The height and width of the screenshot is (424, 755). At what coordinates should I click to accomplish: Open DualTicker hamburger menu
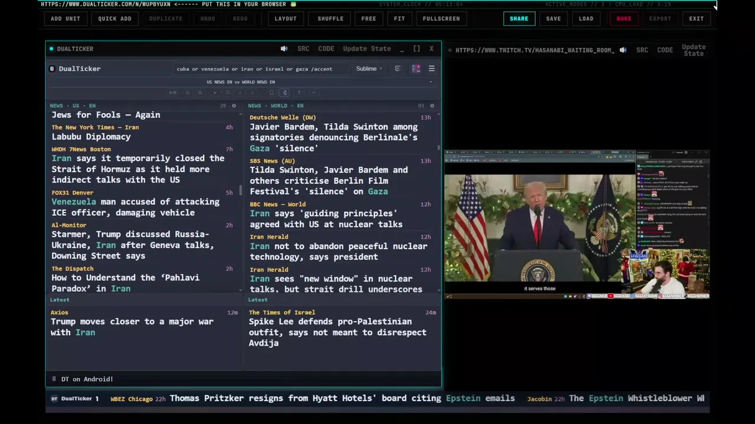(432, 69)
